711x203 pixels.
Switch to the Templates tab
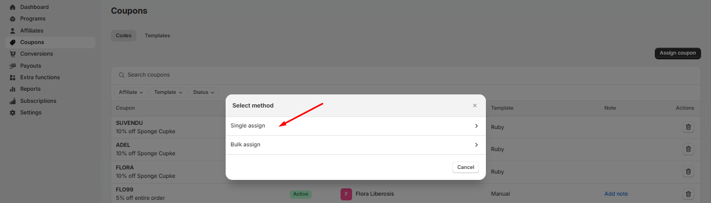pyautogui.click(x=157, y=36)
